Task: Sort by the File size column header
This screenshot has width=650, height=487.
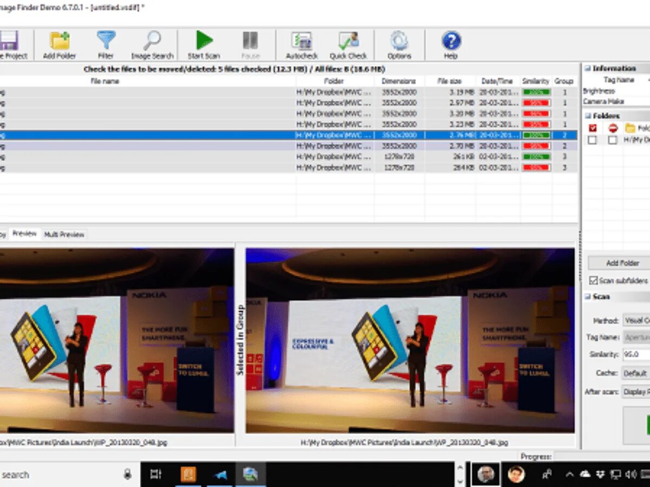Action: pyautogui.click(x=450, y=81)
